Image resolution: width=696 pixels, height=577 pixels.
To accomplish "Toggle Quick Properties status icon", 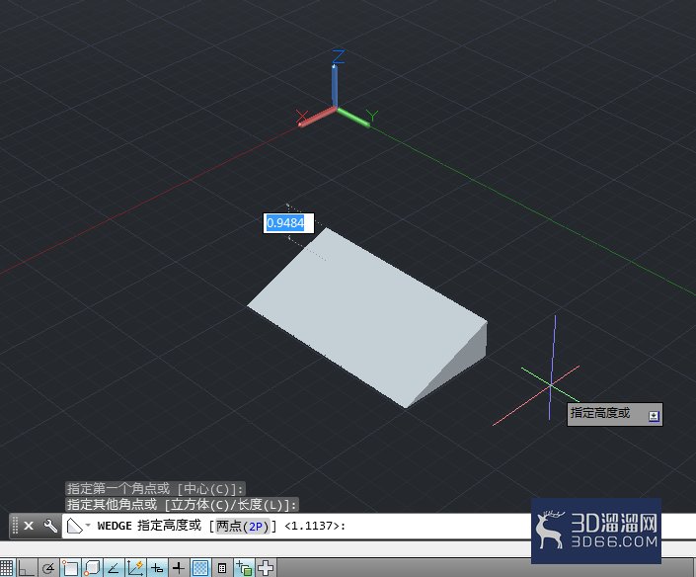I will click(x=222, y=568).
